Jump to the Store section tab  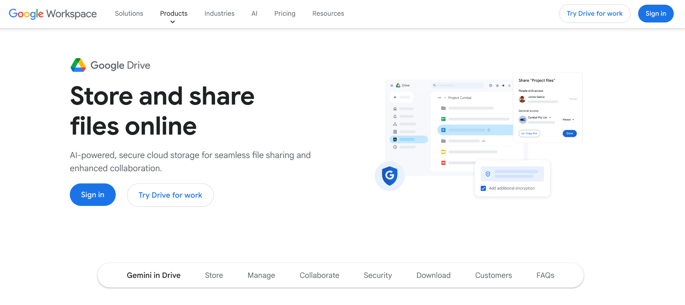click(x=214, y=275)
